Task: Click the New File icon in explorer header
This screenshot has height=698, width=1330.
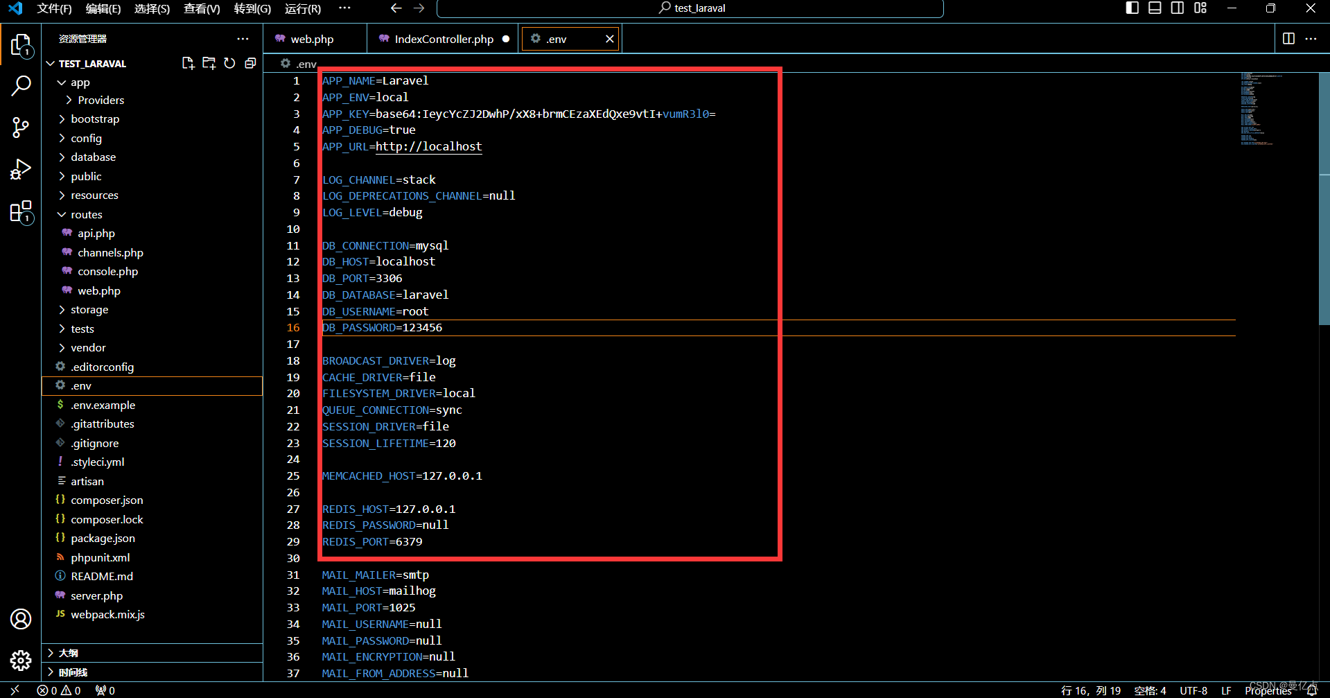Action: coord(188,63)
